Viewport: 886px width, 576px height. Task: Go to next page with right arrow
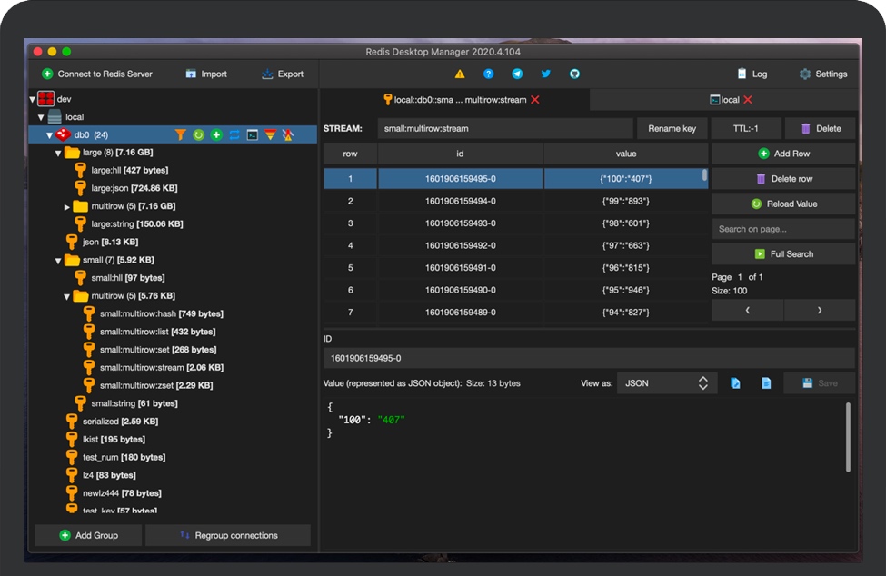(x=819, y=310)
